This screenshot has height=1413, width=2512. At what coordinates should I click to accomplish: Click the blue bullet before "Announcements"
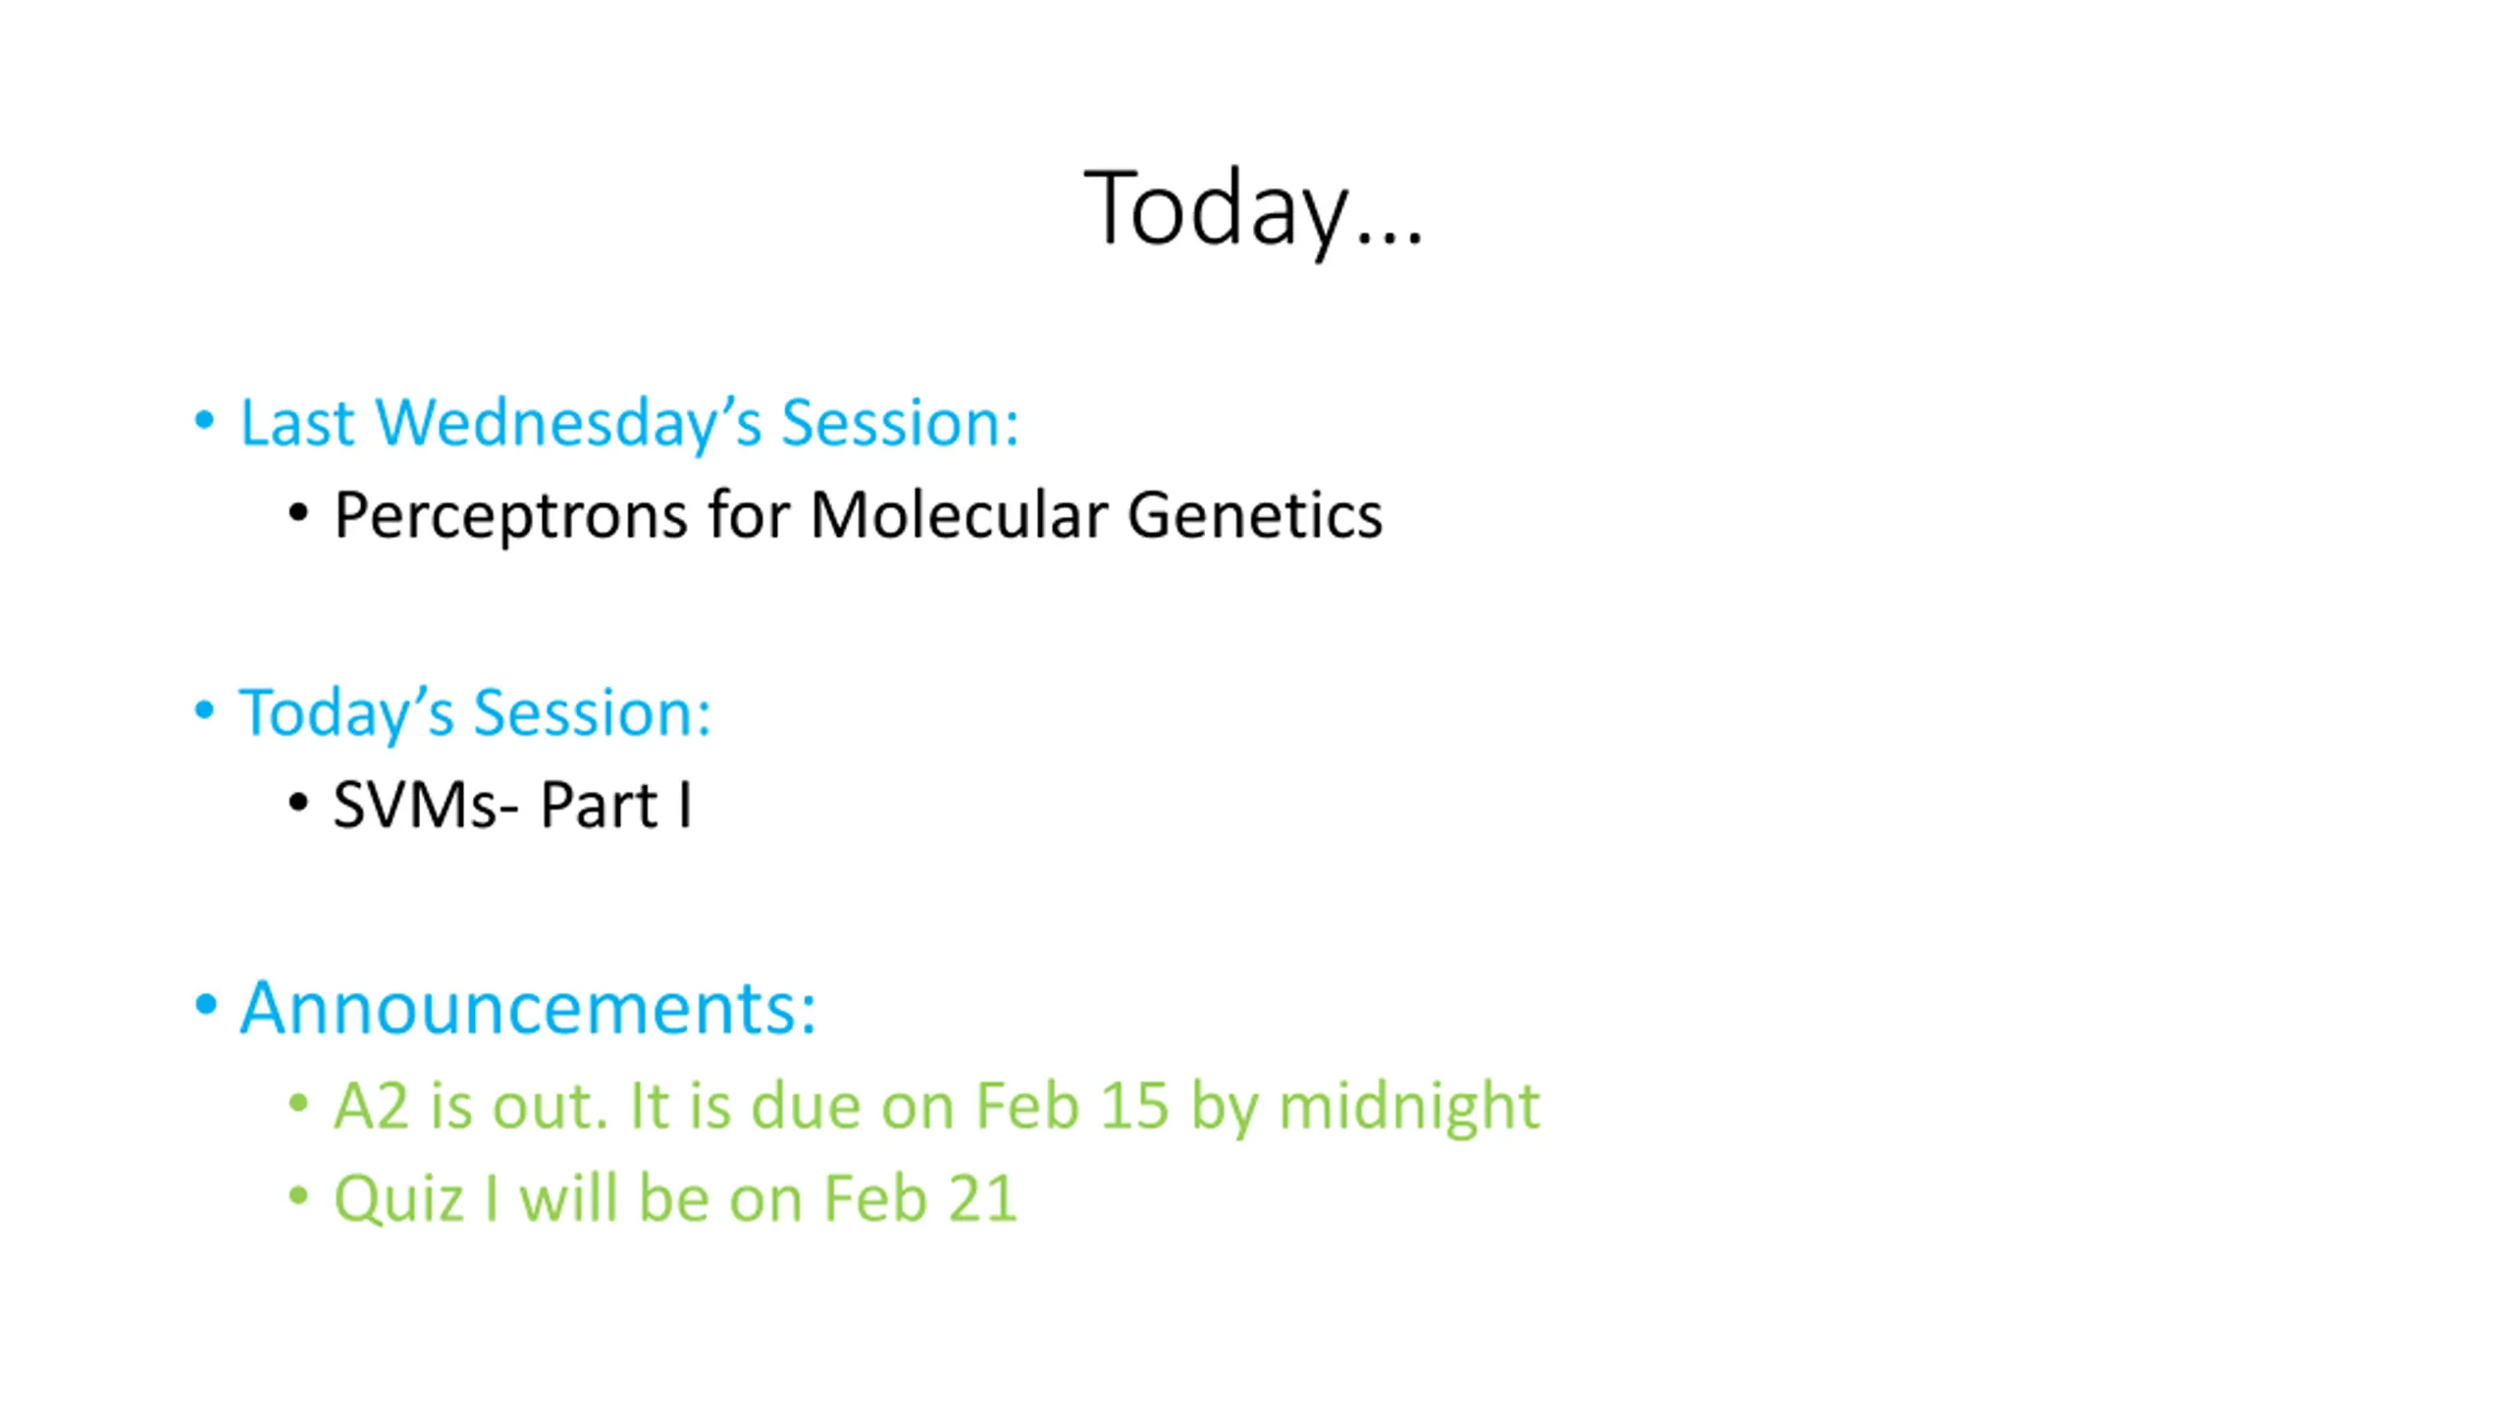pos(205,1004)
